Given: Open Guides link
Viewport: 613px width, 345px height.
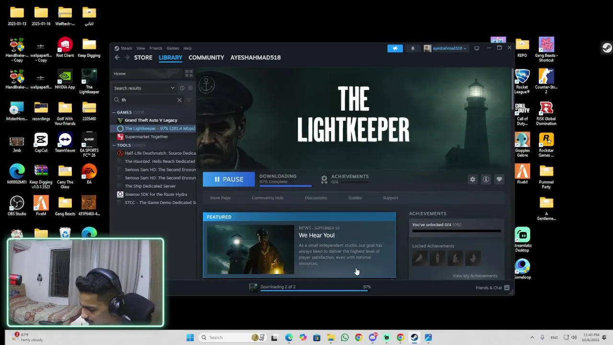Looking at the screenshot, I should tap(355, 198).
